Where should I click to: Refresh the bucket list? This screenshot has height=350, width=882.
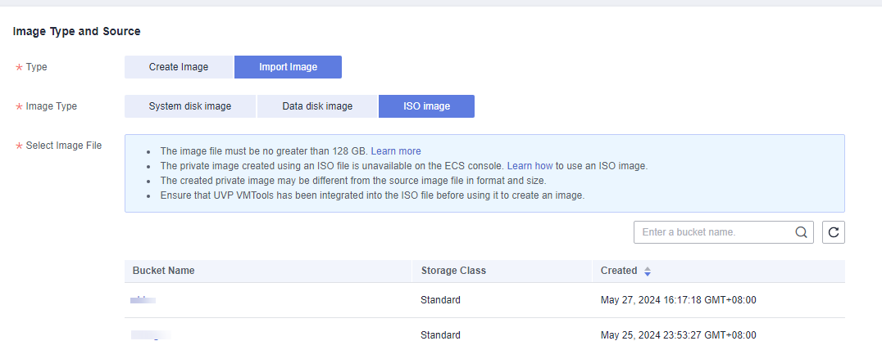click(834, 232)
